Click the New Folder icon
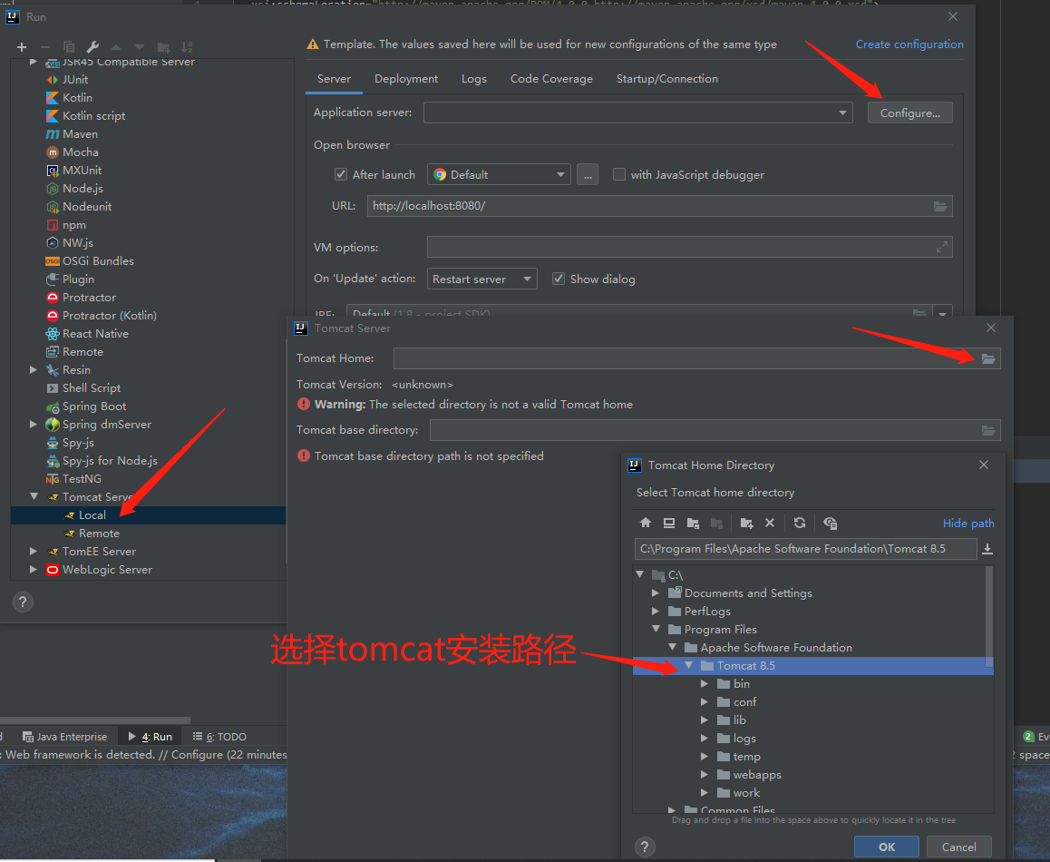 (746, 523)
